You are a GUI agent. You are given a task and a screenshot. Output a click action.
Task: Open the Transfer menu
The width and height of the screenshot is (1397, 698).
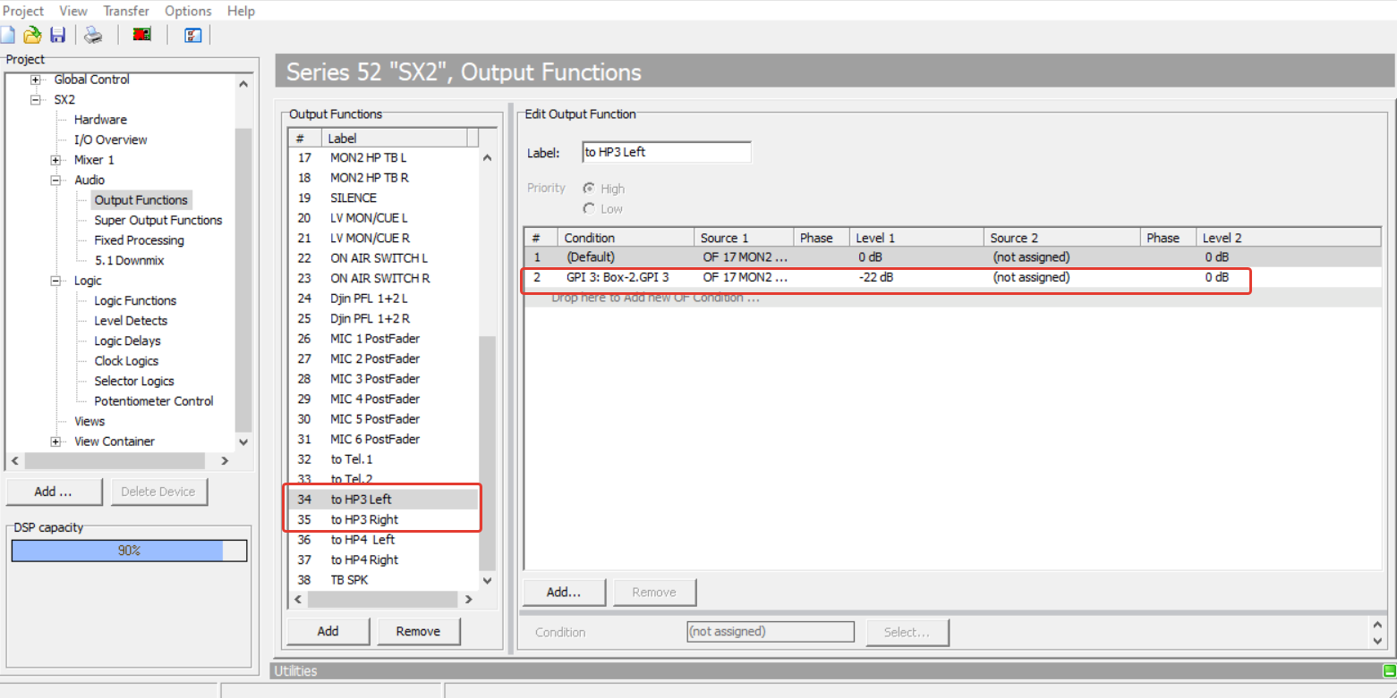pyautogui.click(x=126, y=11)
